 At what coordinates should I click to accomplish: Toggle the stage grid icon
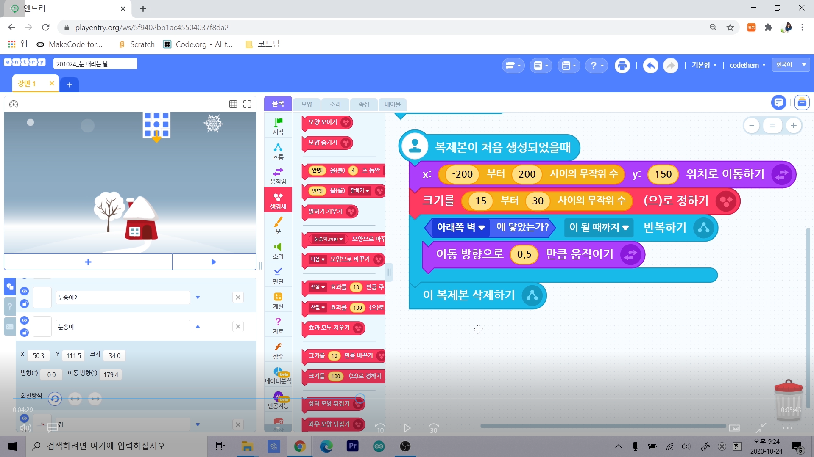(x=233, y=104)
